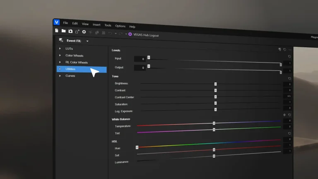
Task: Click the HSL section heading
Action: [x=114, y=141]
